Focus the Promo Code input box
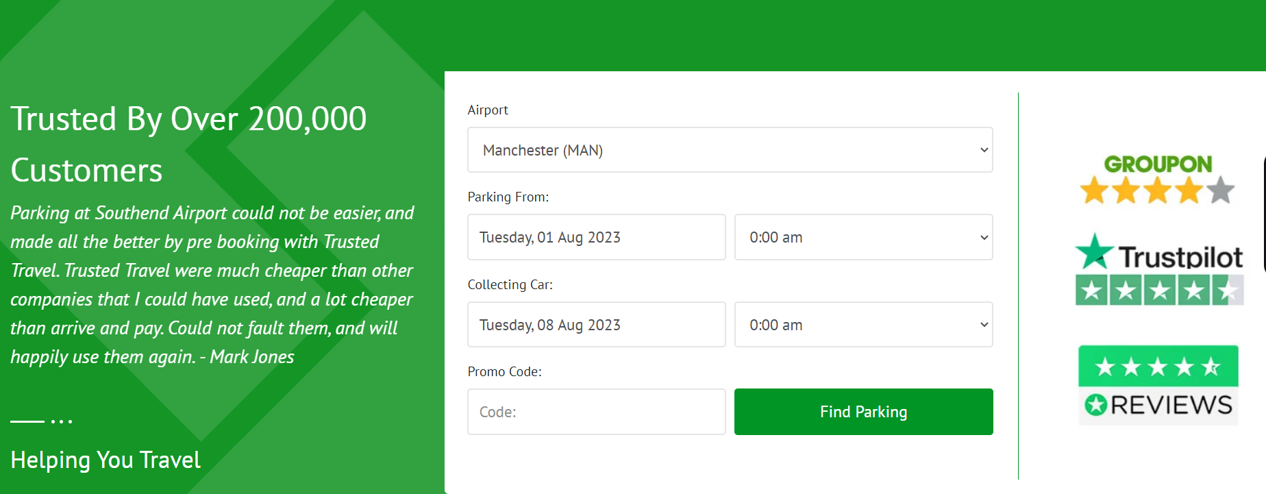Image resolution: width=1266 pixels, height=494 pixels. 596,412
